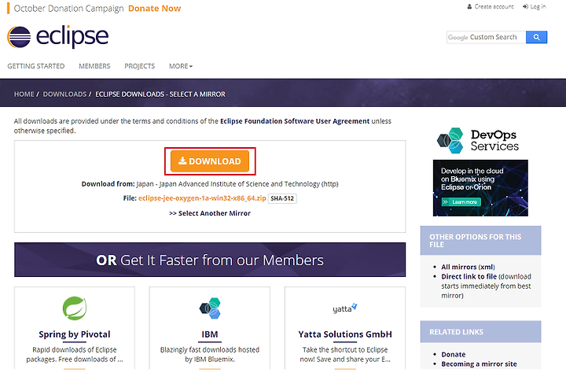Open Getting Started menu item

click(35, 66)
